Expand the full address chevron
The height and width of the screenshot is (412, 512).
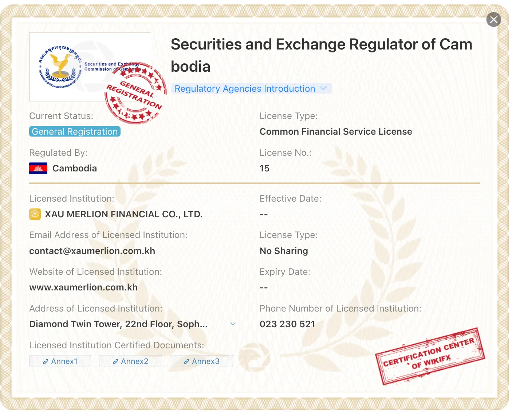coord(233,324)
